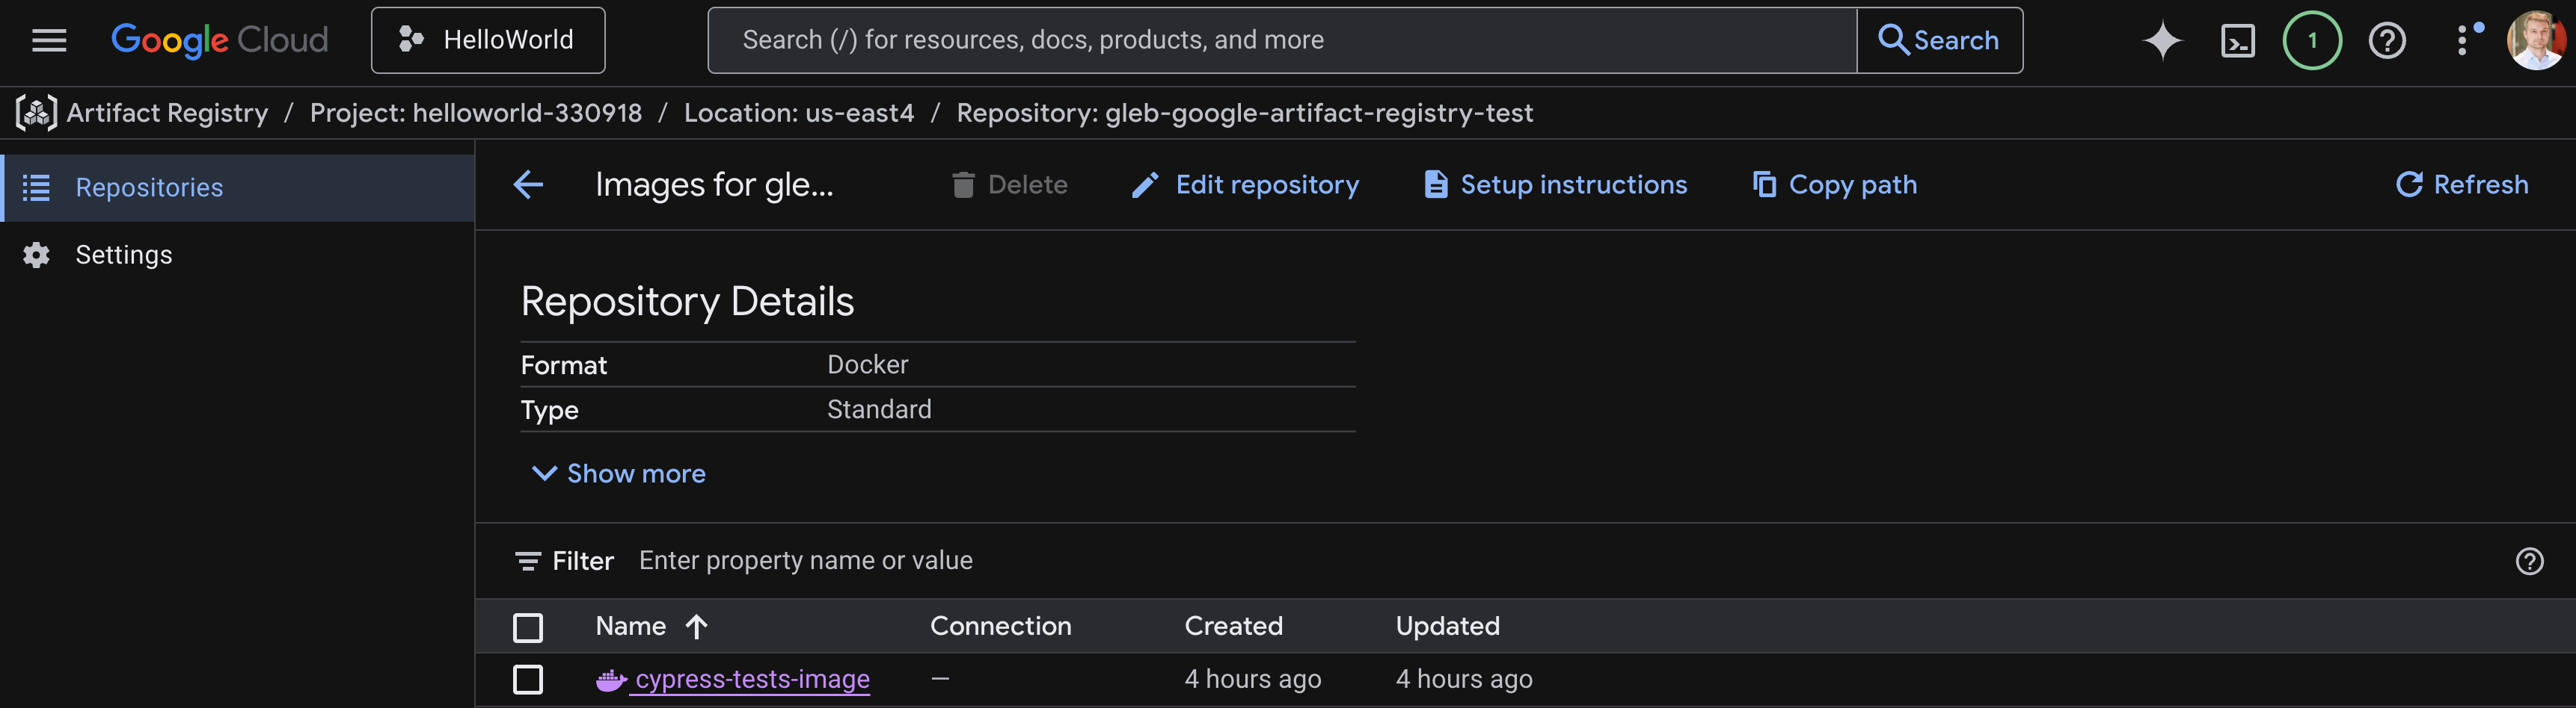Open Gemini AI assistant
The image size is (2576, 708).
[2162, 40]
